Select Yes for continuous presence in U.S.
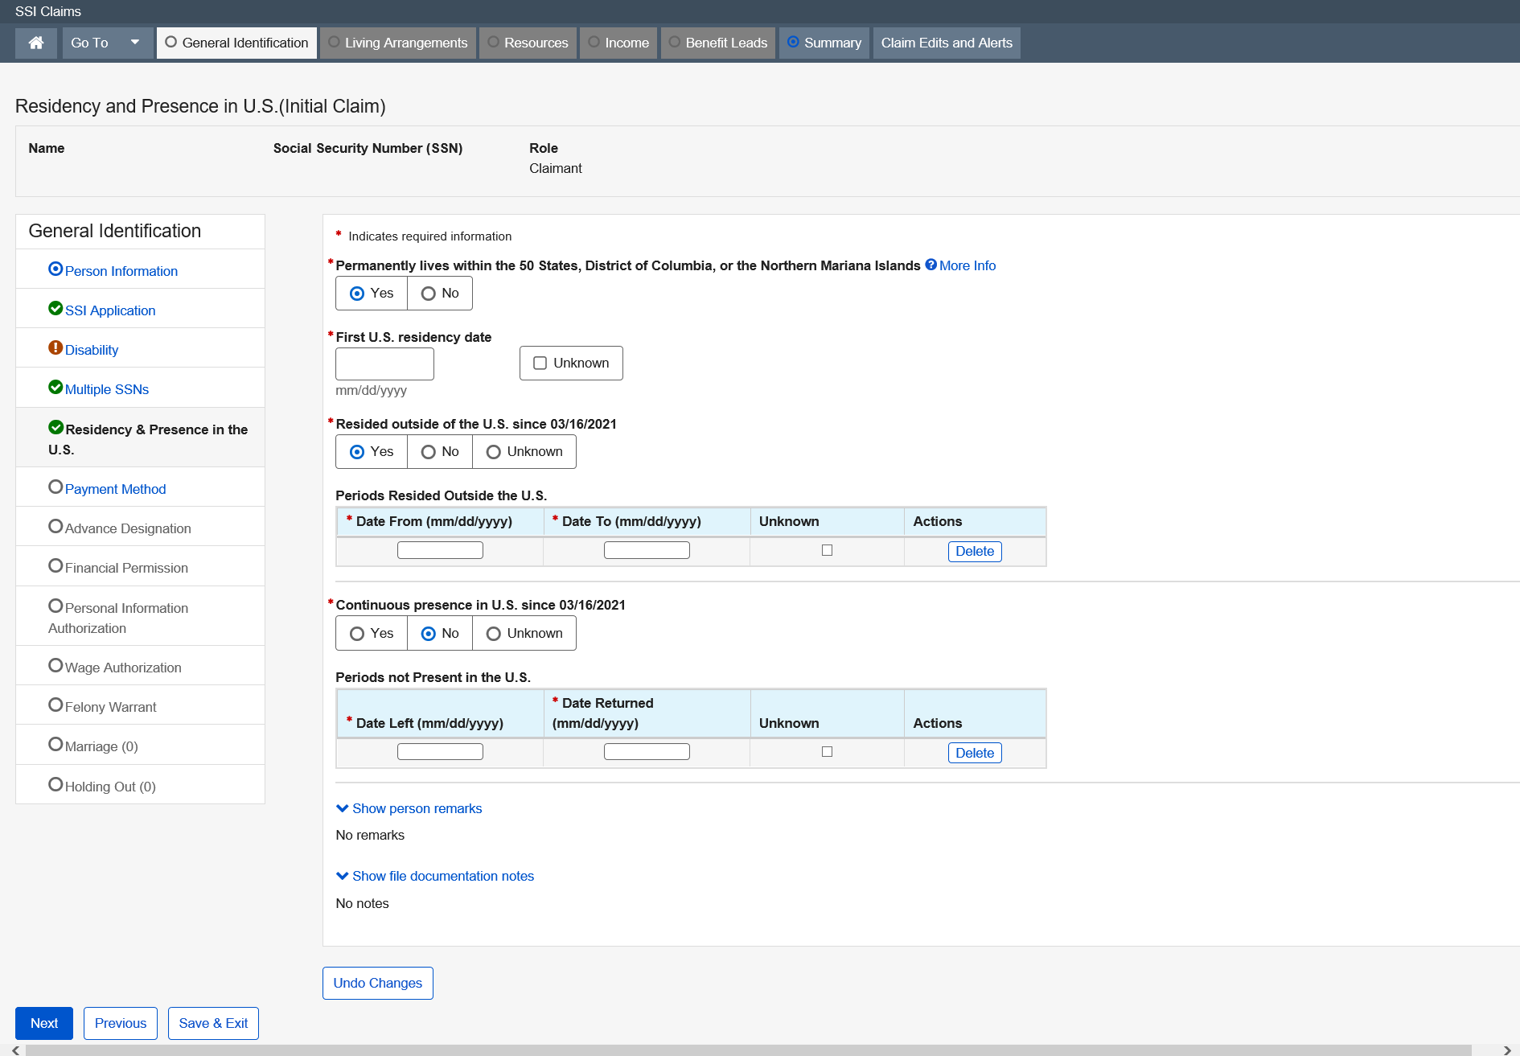Viewport: 1520px width, 1056px height. coord(357,634)
